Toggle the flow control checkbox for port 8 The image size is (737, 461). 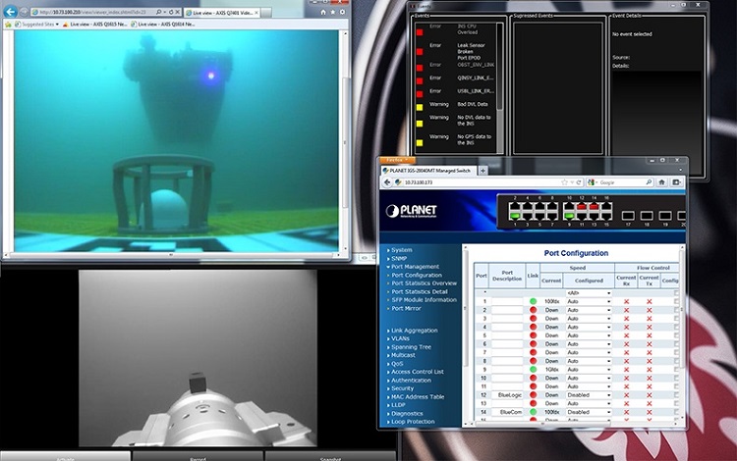point(676,361)
